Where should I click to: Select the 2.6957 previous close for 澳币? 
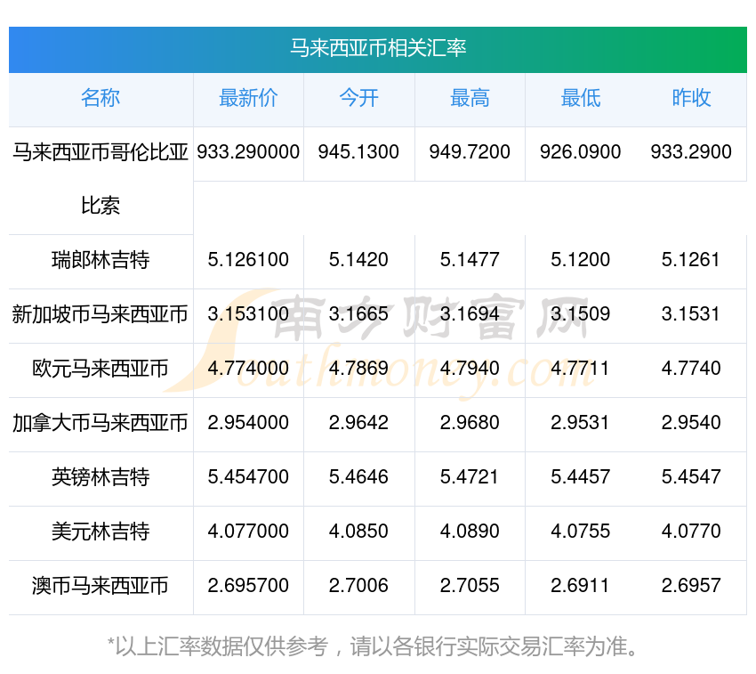(x=691, y=586)
